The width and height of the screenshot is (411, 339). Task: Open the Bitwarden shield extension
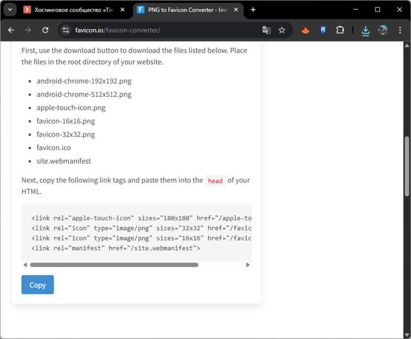point(323,30)
